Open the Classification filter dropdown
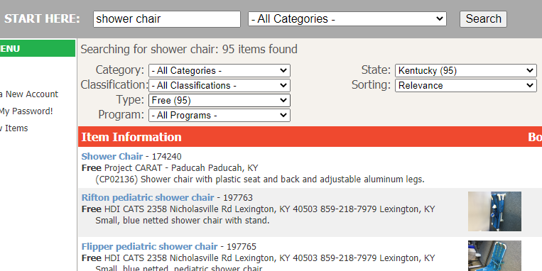The width and height of the screenshot is (542, 271). [x=219, y=85]
